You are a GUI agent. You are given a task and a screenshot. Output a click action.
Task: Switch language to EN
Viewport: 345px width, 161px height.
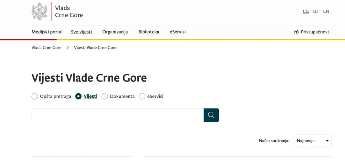pyautogui.click(x=326, y=11)
